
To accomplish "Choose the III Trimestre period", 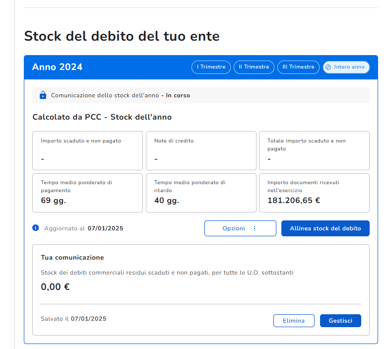I will coord(298,67).
